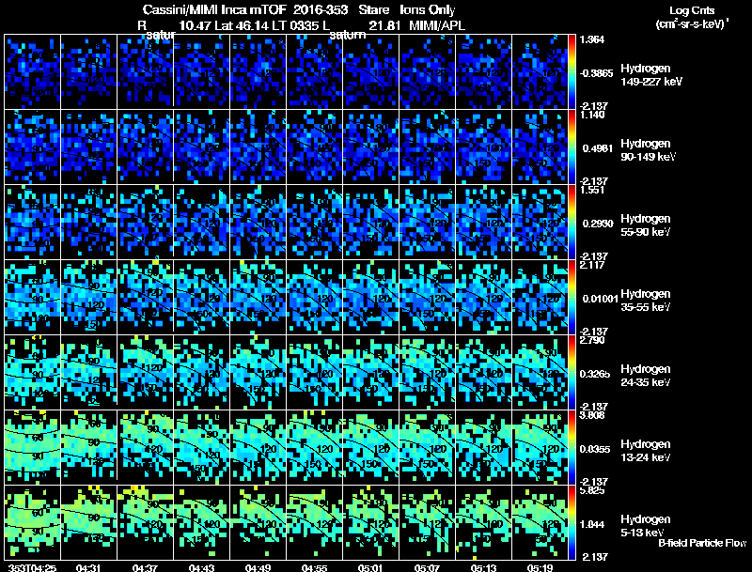The height and width of the screenshot is (572, 752).
Task: Click the B-field Particle Flow text
Action: [x=702, y=543]
